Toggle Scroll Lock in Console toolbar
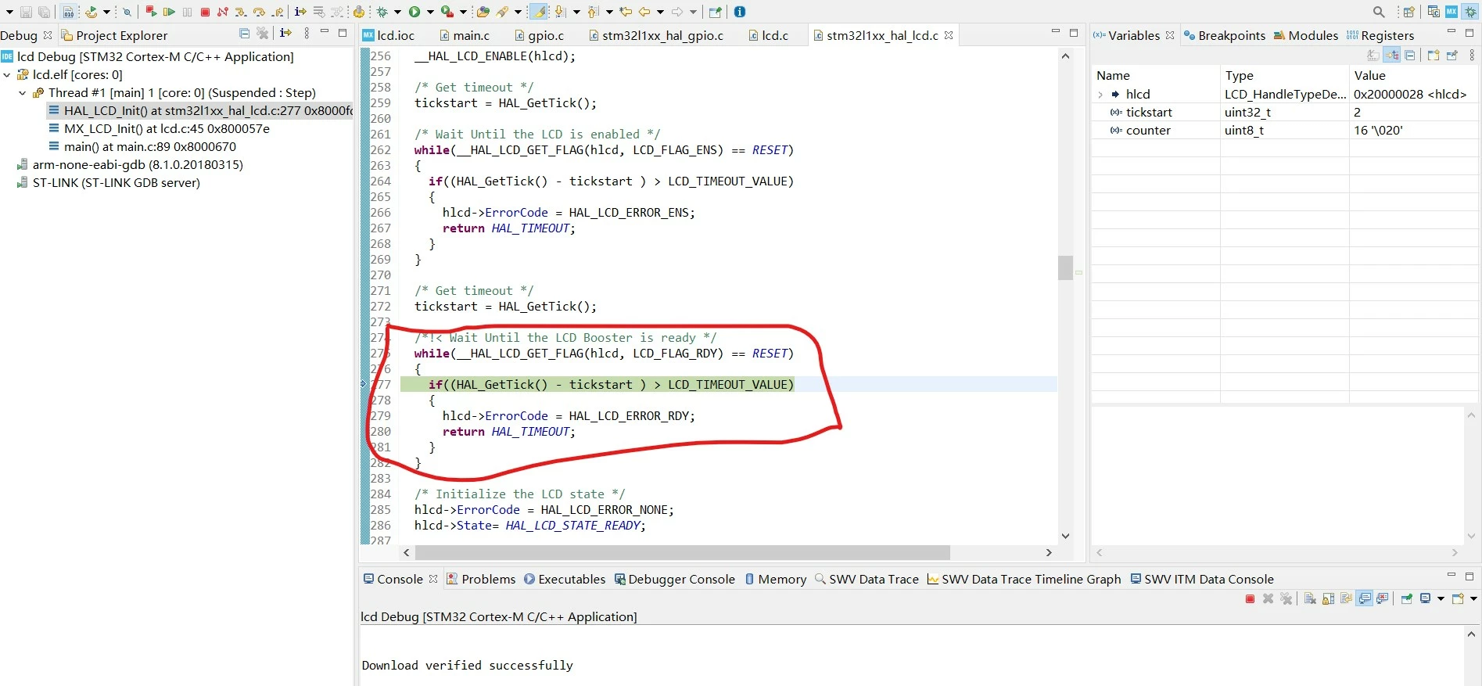The width and height of the screenshot is (1482, 686). click(x=1328, y=599)
